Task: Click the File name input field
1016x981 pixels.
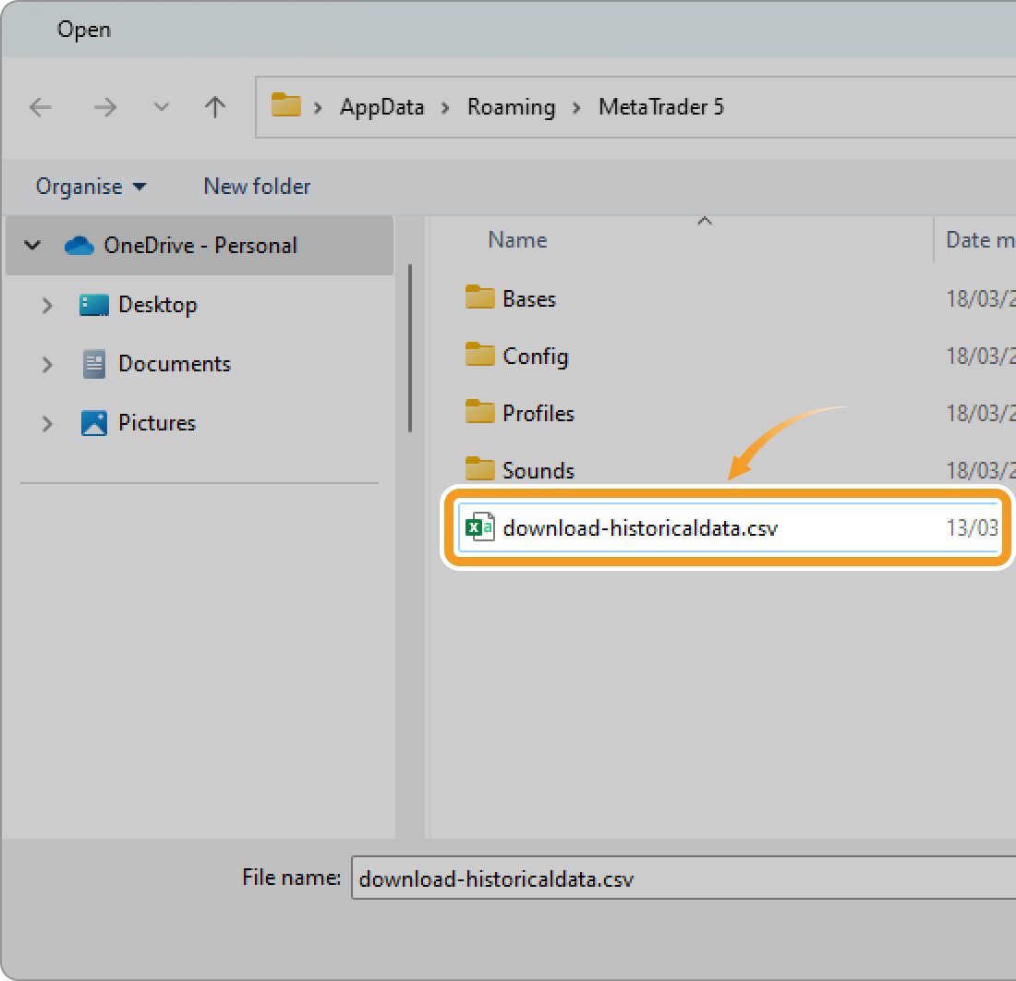Action: pyautogui.click(x=683, y=878)
